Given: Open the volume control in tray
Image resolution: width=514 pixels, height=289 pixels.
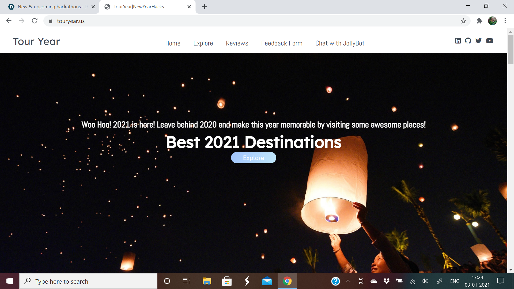Looking at the screenshot, I should point(425,281).
